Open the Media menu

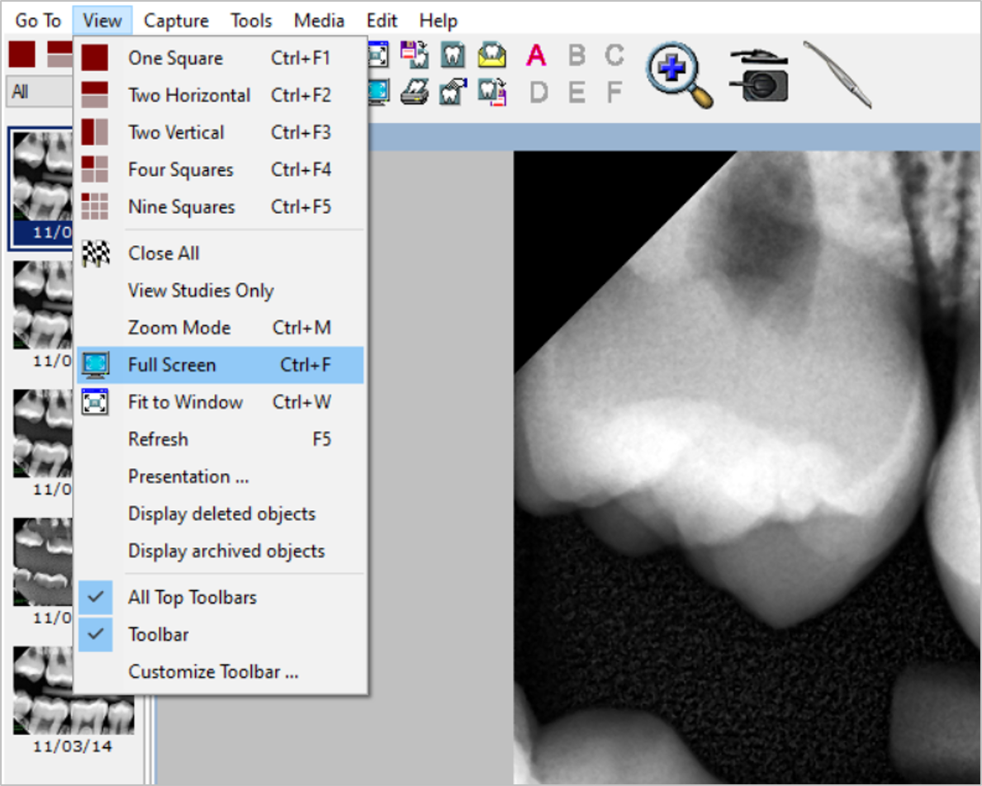point(320,21)
